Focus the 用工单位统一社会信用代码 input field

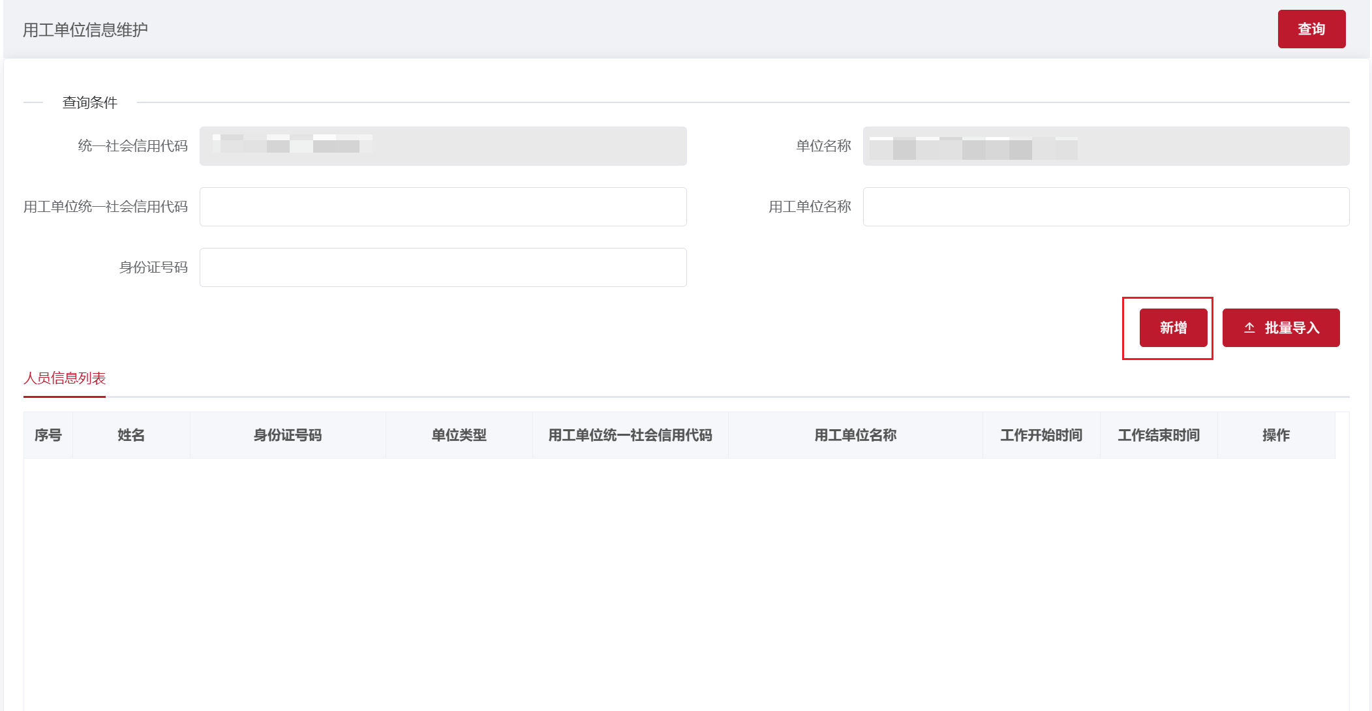443,207
